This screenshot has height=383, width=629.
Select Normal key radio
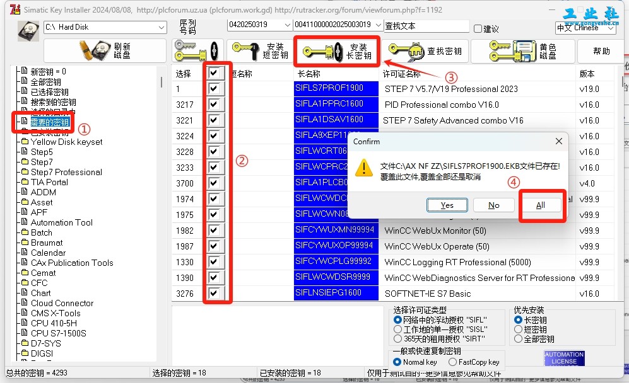[x=397, y=362]
